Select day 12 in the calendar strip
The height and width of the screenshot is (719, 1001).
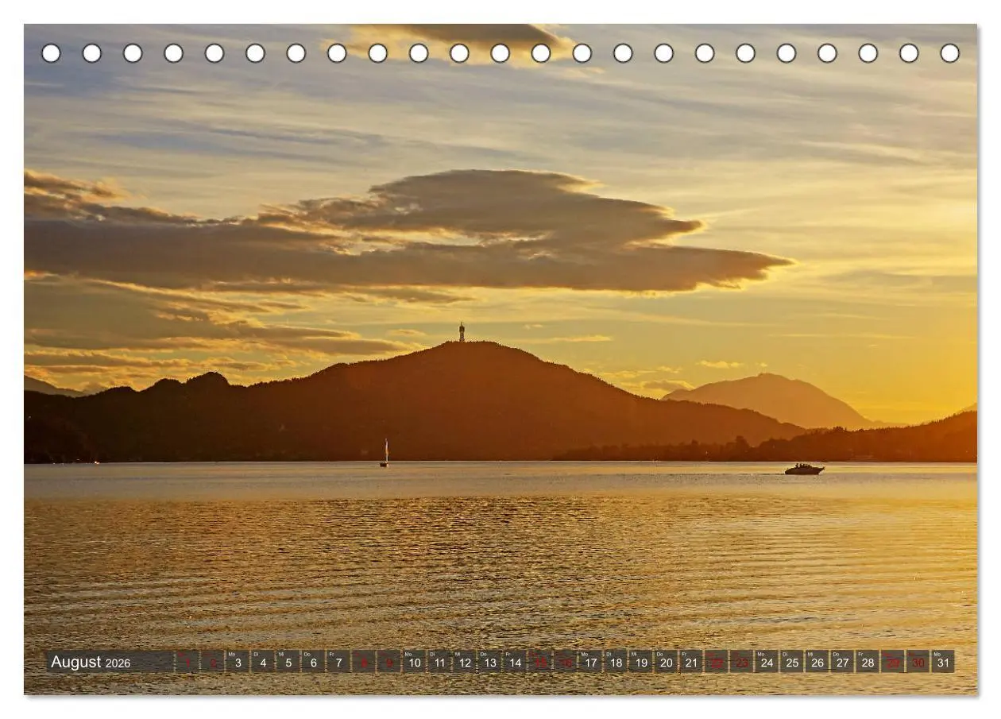click(465, 662)
